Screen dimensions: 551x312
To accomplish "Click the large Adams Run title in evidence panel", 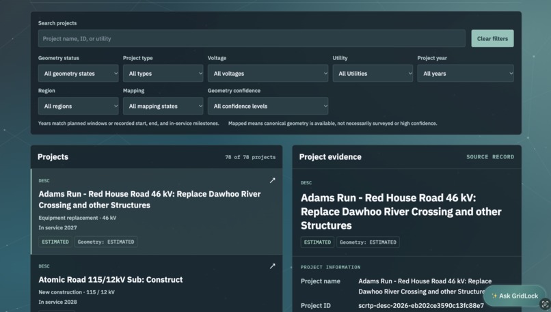I will pyautogui.click(x=401, y=212).
